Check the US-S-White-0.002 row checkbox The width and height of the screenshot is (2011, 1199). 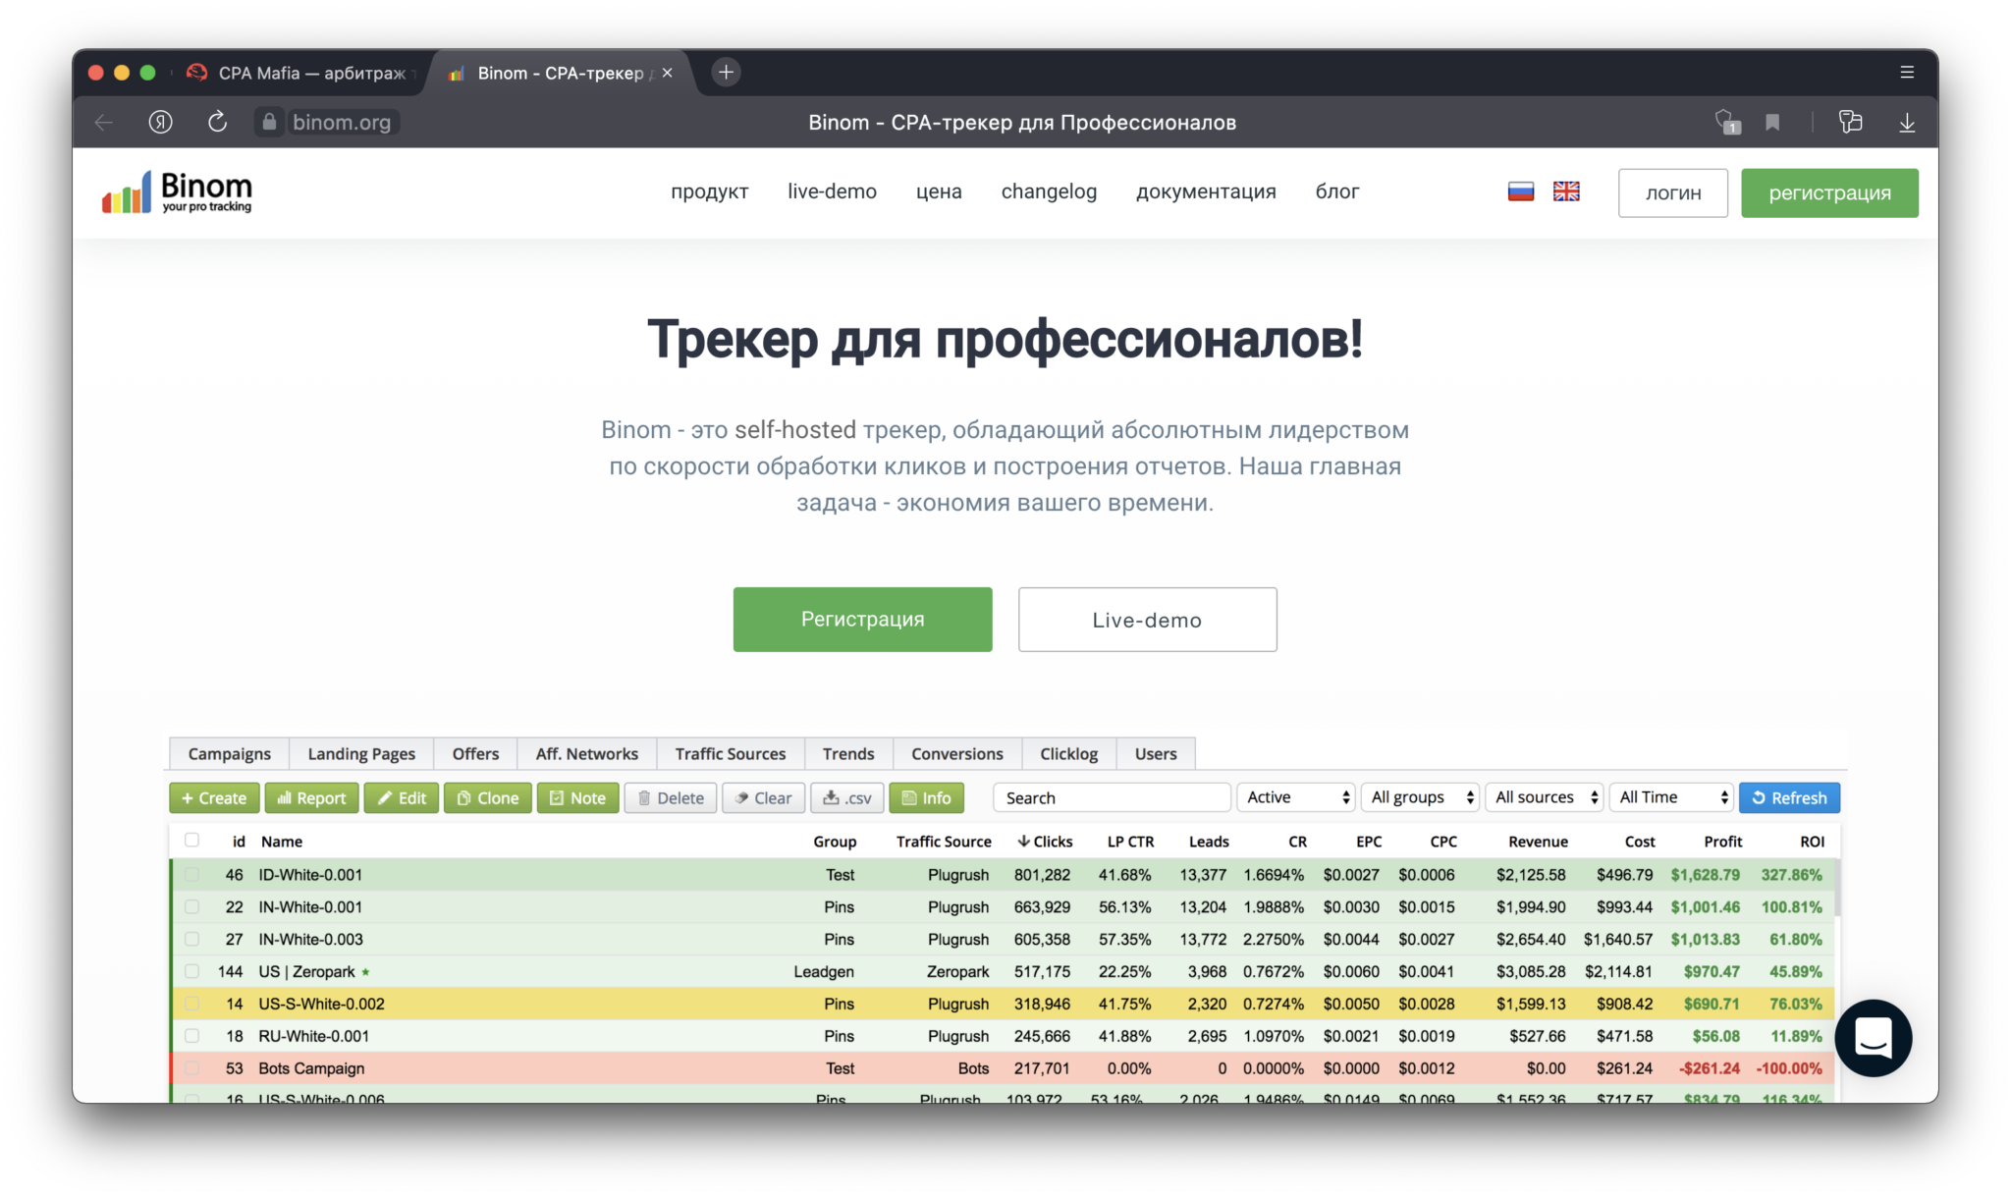coord(192,1004)
